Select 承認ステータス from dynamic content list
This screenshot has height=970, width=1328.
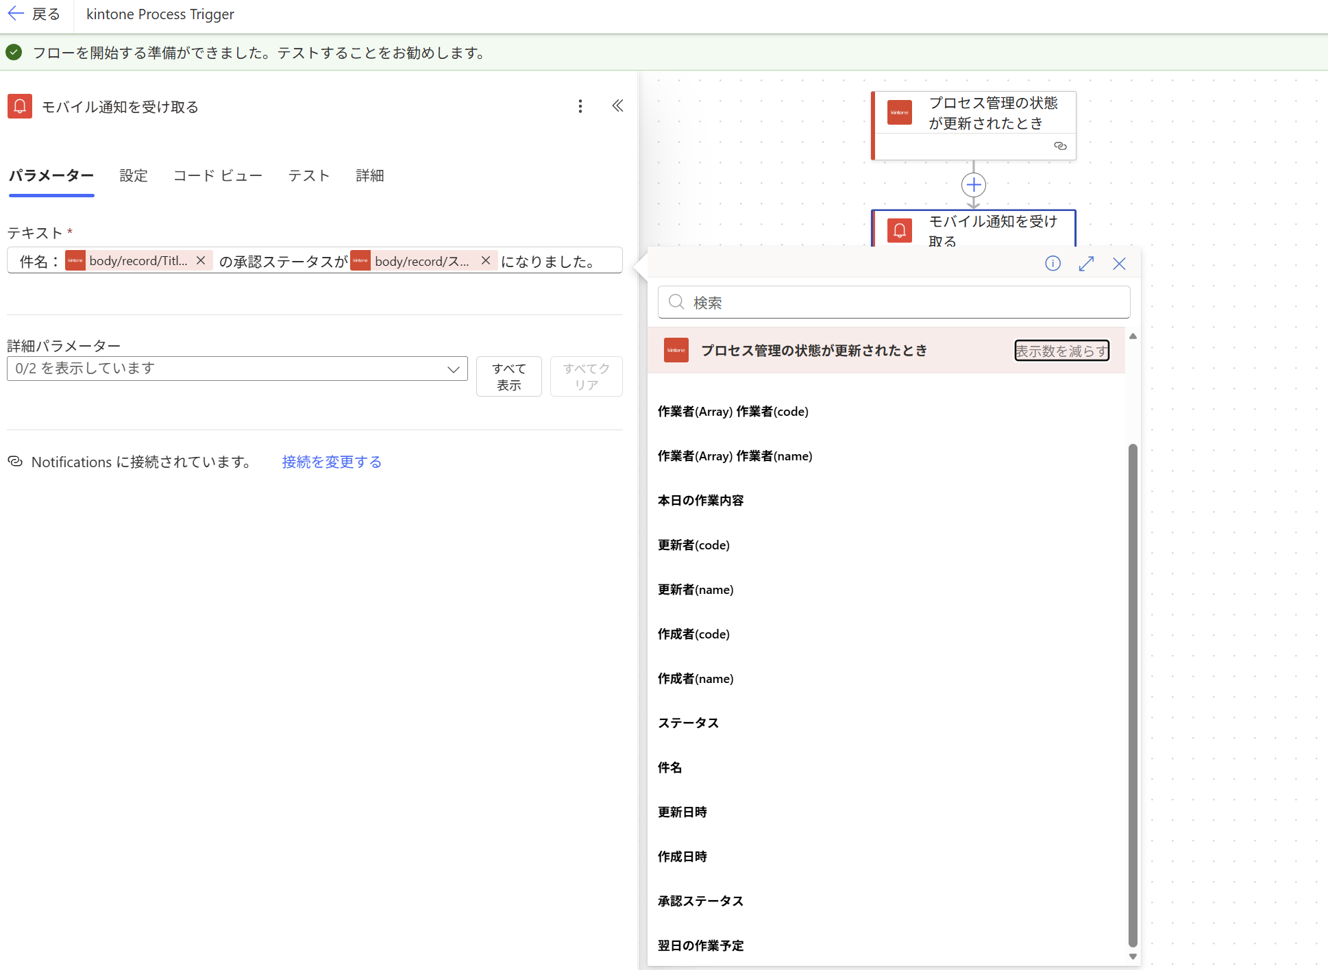click(700, 901)
